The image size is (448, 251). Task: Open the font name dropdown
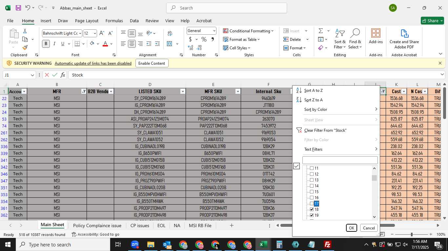pos(80,33)
